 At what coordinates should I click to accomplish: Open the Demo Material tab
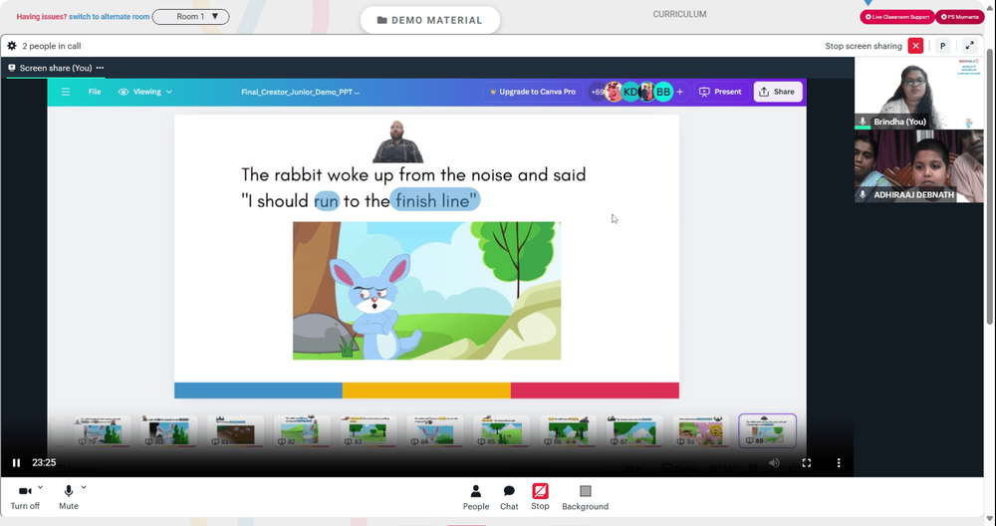tap(430, 20)
